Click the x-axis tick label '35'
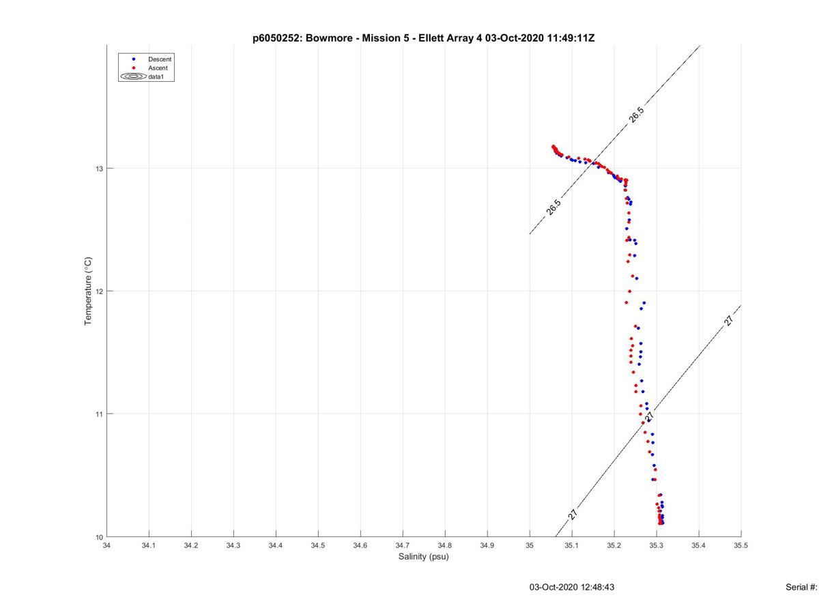 pos(530,545)
